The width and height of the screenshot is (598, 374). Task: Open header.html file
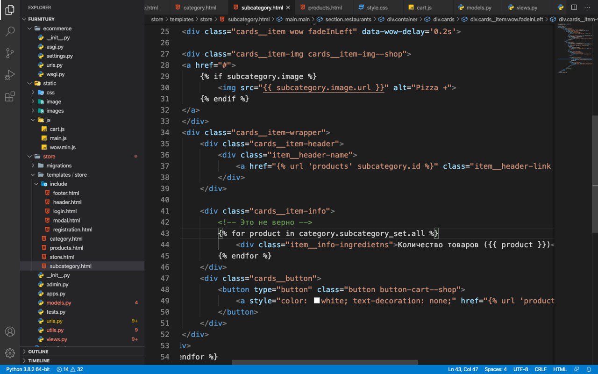[67, 202]
